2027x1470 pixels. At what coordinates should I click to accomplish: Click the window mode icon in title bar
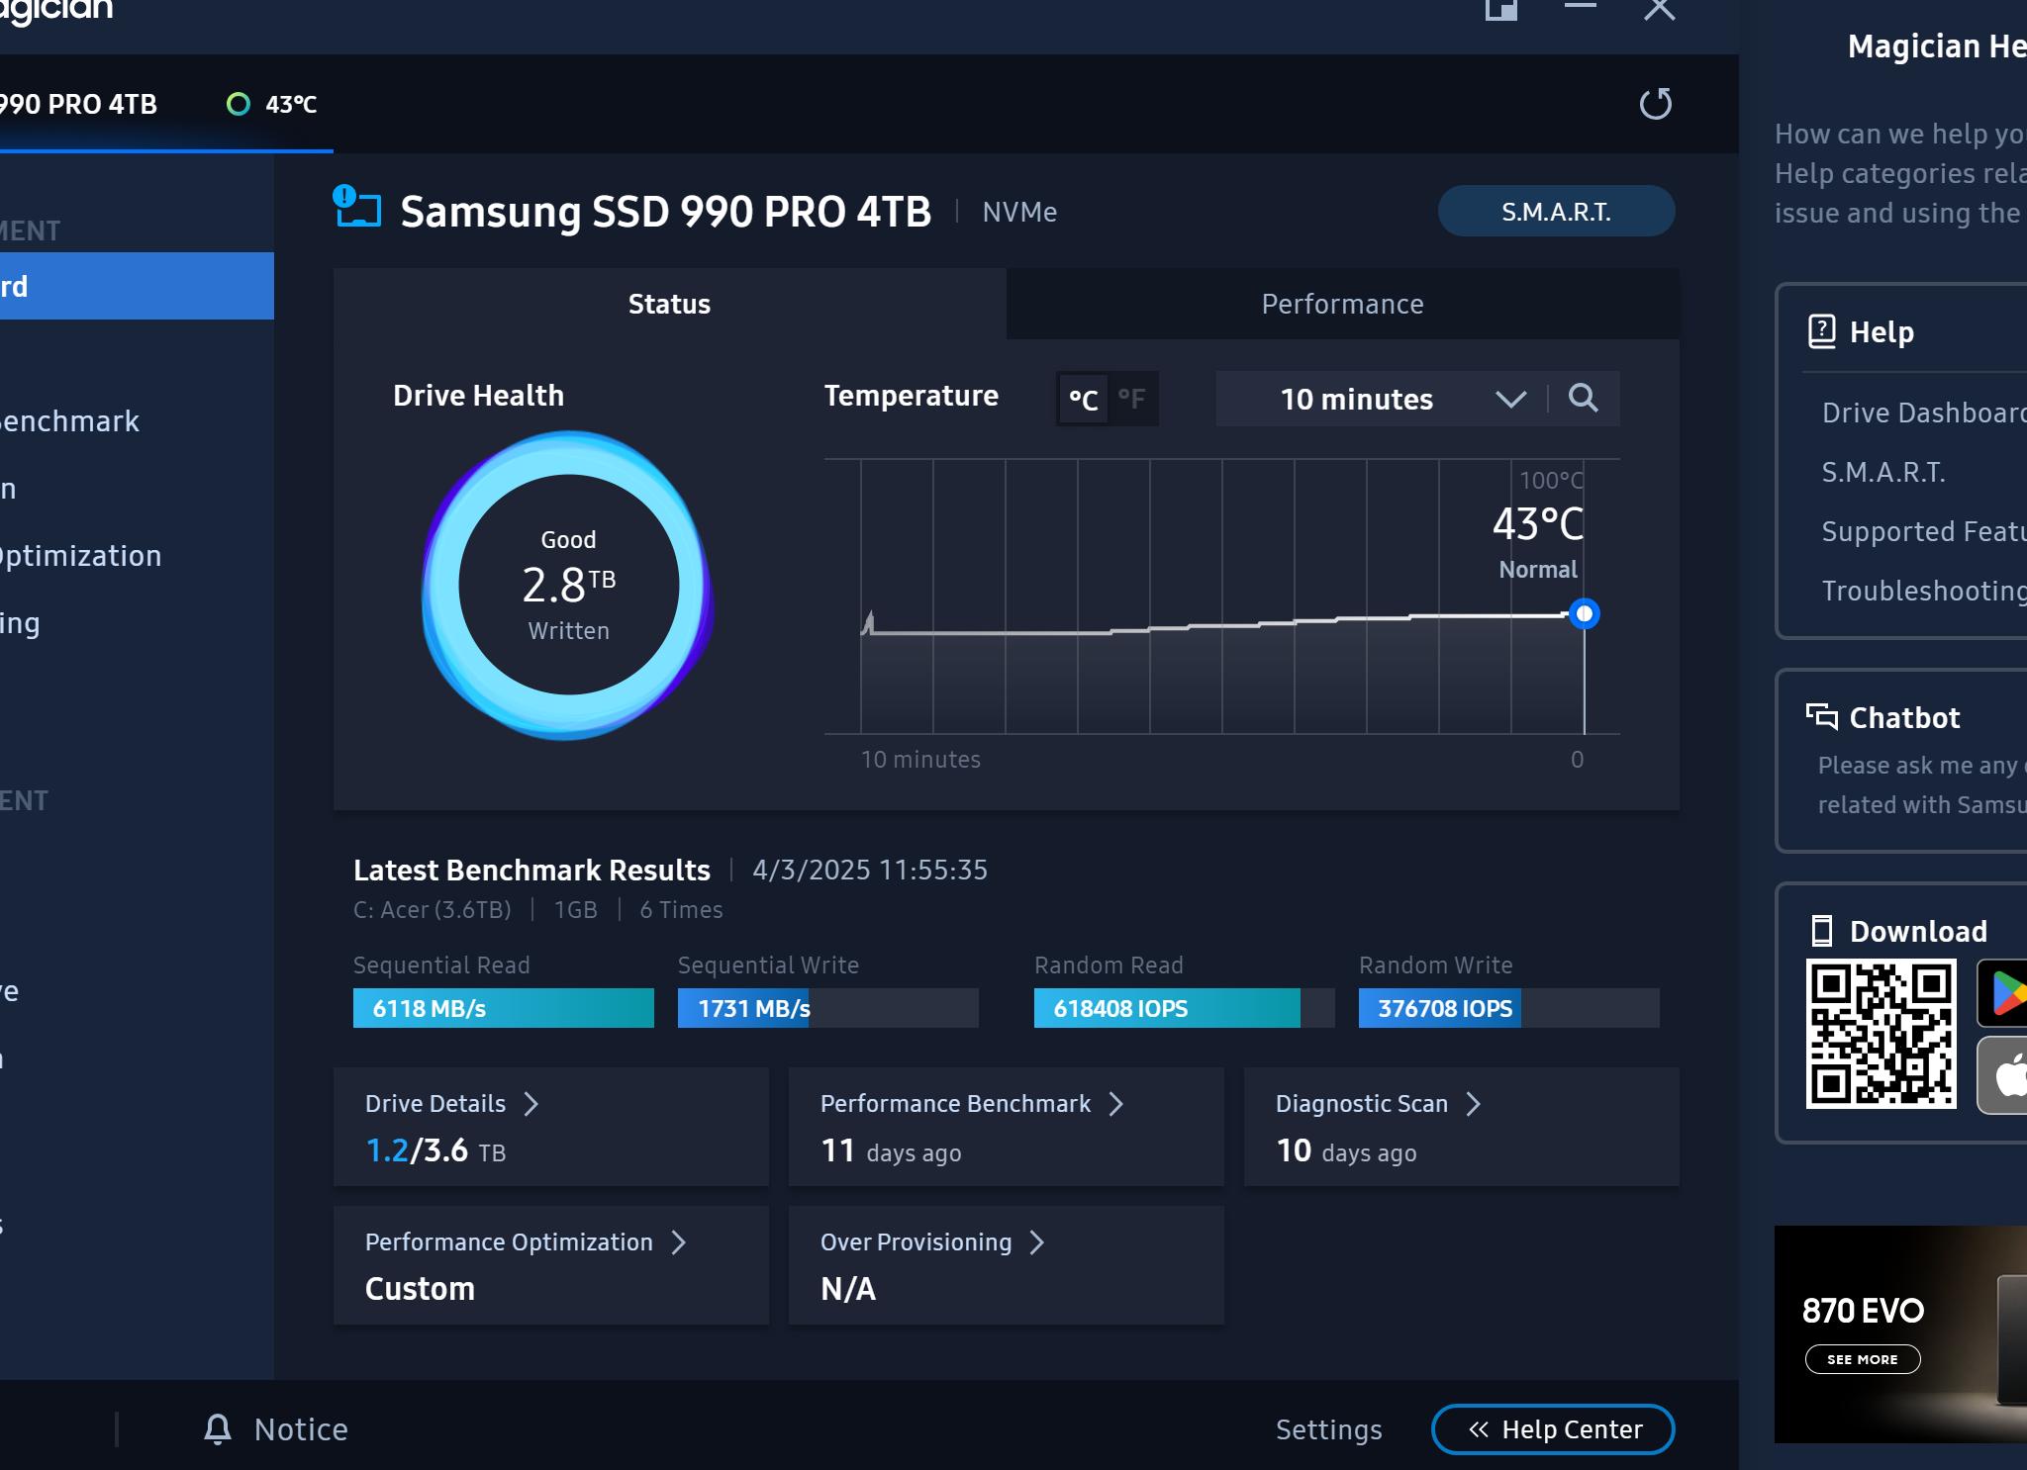click(1501, 9)
